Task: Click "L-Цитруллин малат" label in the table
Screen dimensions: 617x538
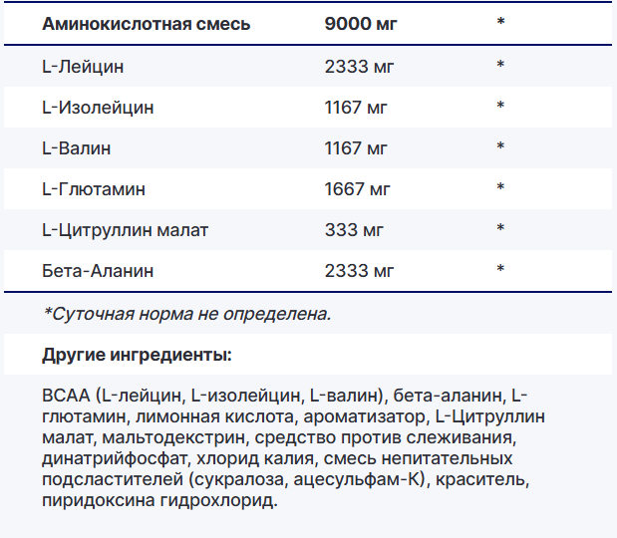Action: click(126, 229)
